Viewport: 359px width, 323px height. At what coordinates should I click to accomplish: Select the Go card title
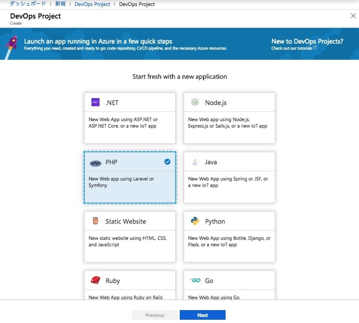click(x=209, y=281)
